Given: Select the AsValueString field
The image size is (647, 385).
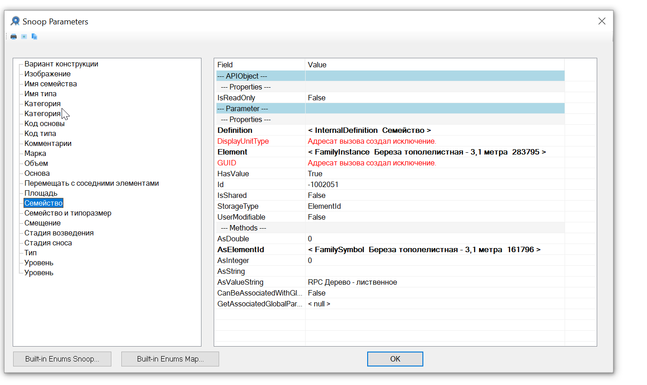Looking at the screenshot, I should 240,282.
